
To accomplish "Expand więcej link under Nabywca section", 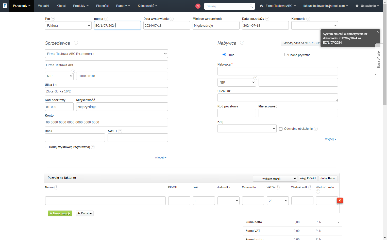I will [x=331, y=139].
